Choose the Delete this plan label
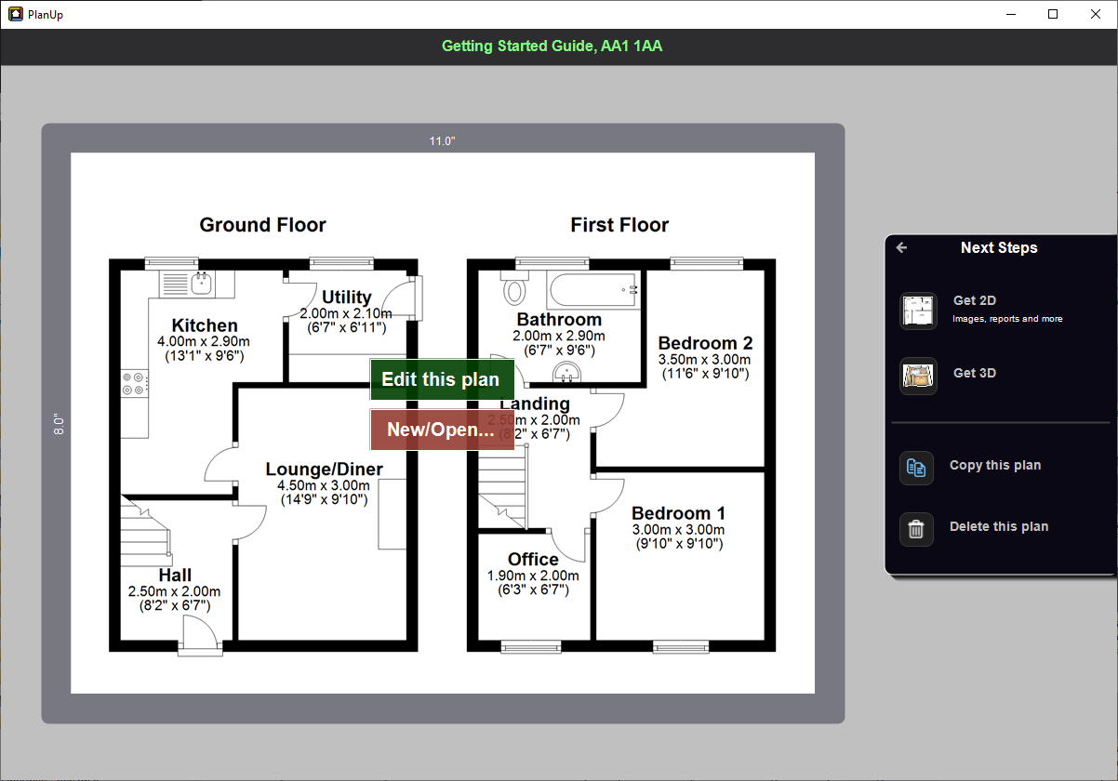The height and width of the screenshot is (781, 1118). click(x=998, y=526)
